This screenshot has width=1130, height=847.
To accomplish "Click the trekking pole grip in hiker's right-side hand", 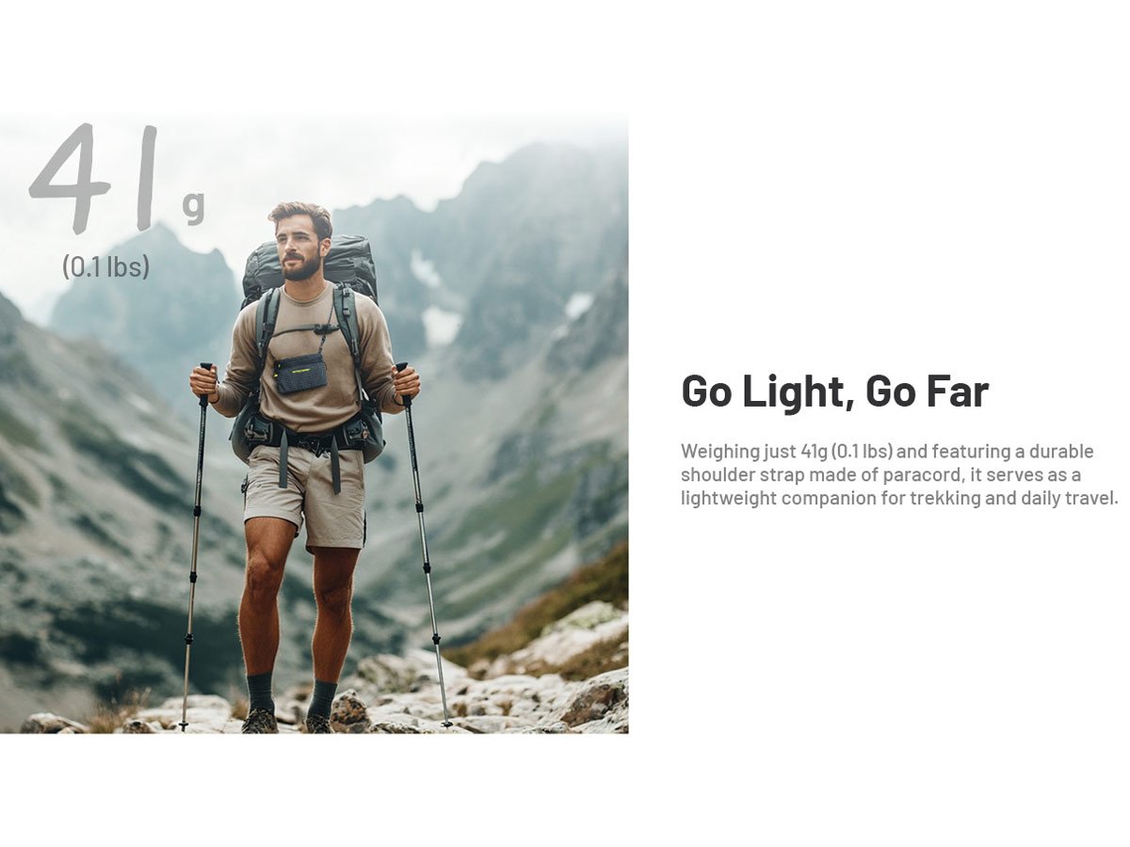I will [x=404, y=381].
